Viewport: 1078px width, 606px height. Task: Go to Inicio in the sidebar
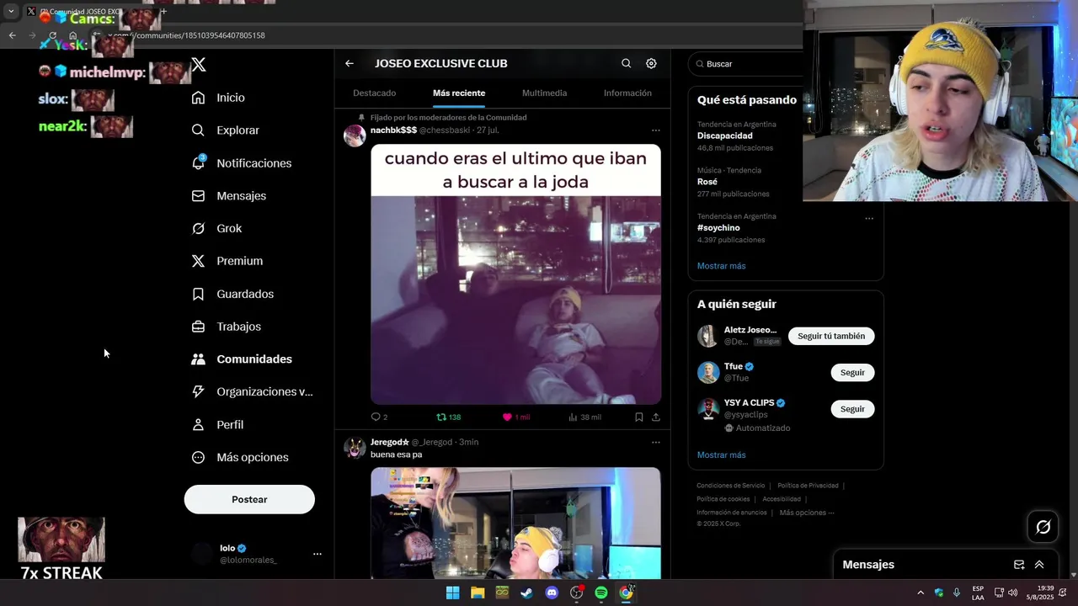click(x=218, y=98)
